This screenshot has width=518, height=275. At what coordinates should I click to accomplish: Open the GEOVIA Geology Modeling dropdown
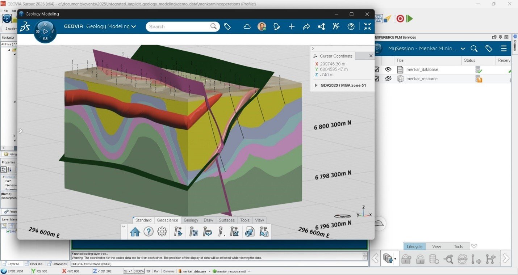pyautogui.click(x=134, y=26)
